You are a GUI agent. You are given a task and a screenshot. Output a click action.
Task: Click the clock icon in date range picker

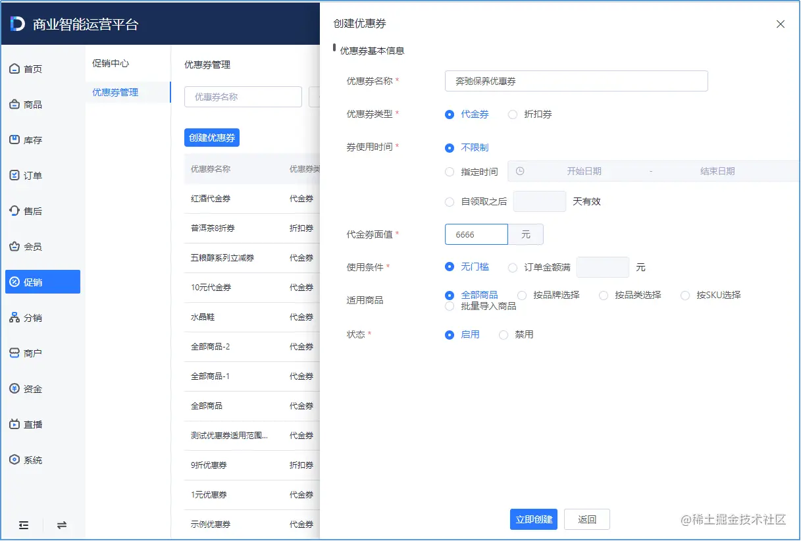click(x=520, y=171)
